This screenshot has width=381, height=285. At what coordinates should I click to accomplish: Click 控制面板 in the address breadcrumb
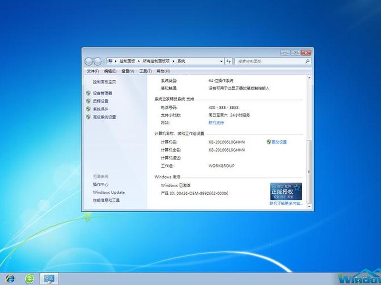[x=127, y=61]
